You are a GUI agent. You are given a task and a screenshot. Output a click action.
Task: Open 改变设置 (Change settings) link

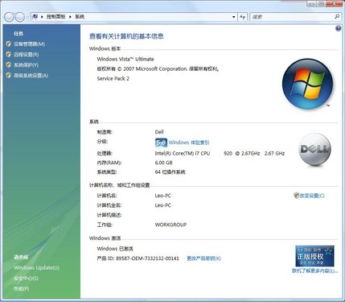[x=312, y=196]
